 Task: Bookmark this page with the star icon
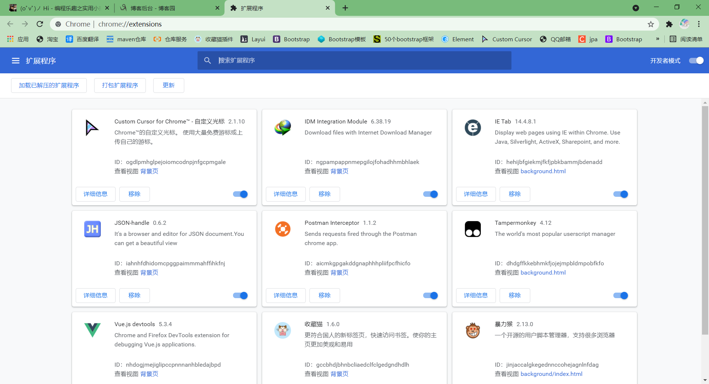point(651,24)
